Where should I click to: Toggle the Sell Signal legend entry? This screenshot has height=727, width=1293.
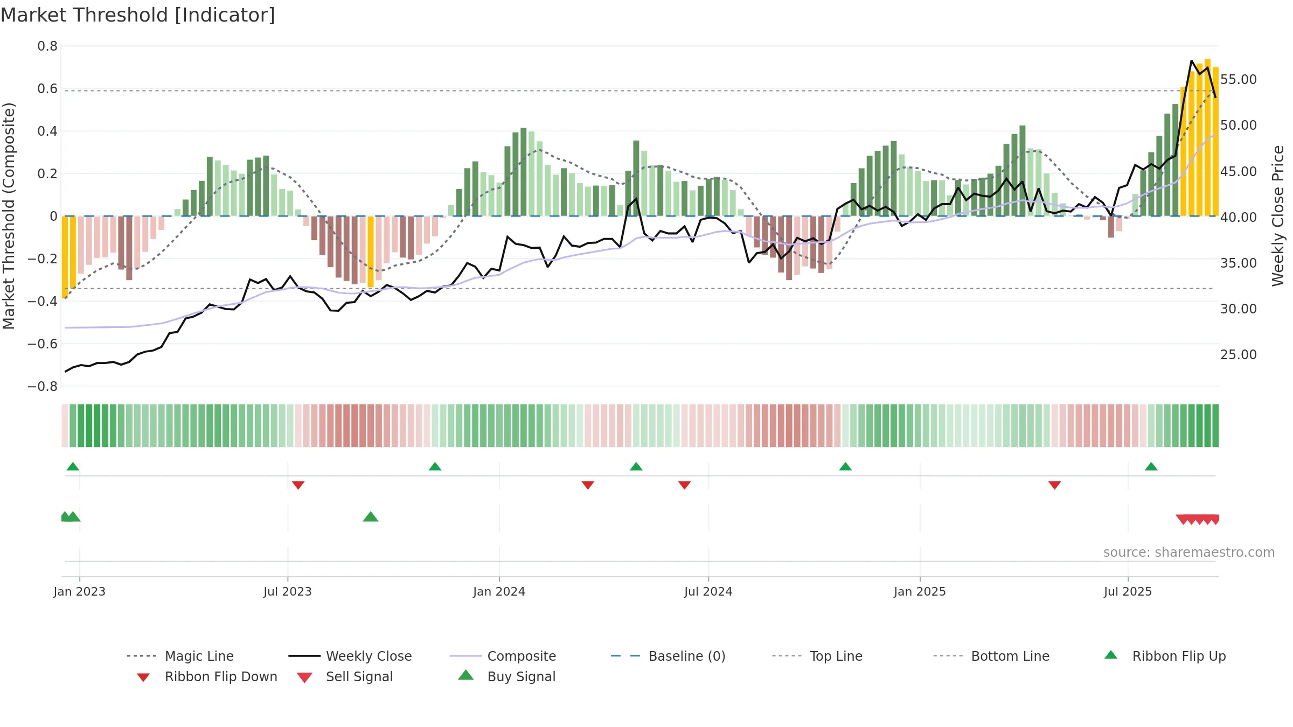345,676
